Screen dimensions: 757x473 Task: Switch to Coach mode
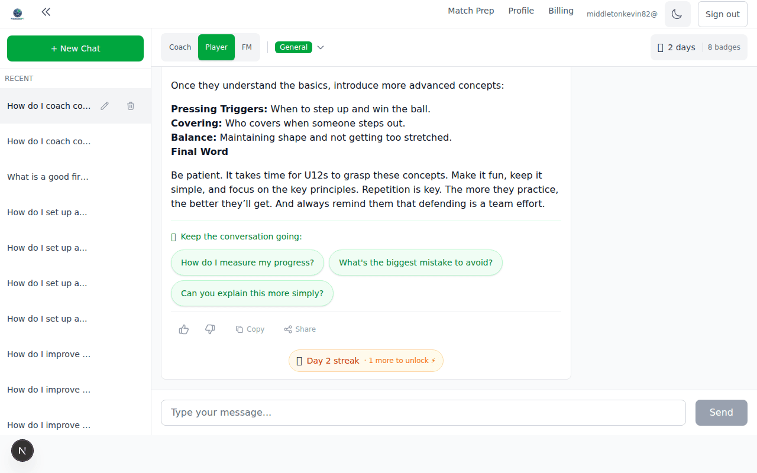click(180, 47)
